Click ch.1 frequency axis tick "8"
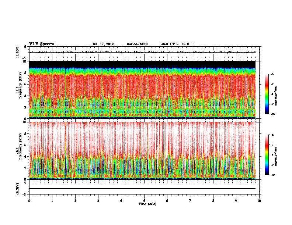The height and width of the screenshot is (225, 292). pyautogui.click(x=26, y=73)
